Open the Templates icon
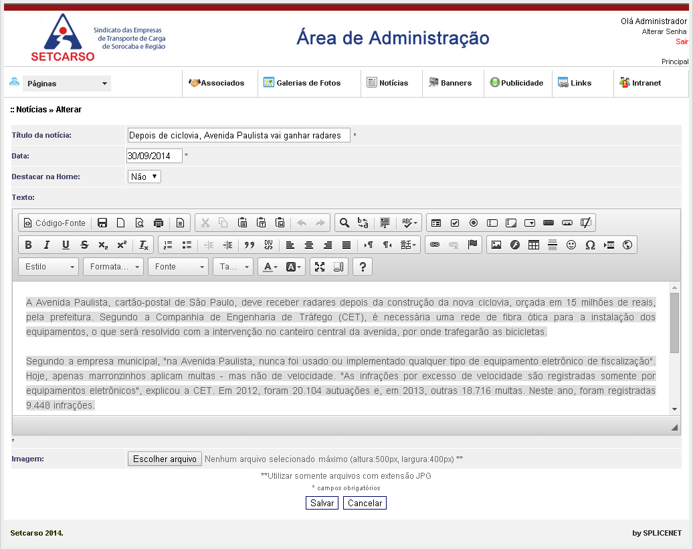The image size is (693, 549). click(181, 223)
